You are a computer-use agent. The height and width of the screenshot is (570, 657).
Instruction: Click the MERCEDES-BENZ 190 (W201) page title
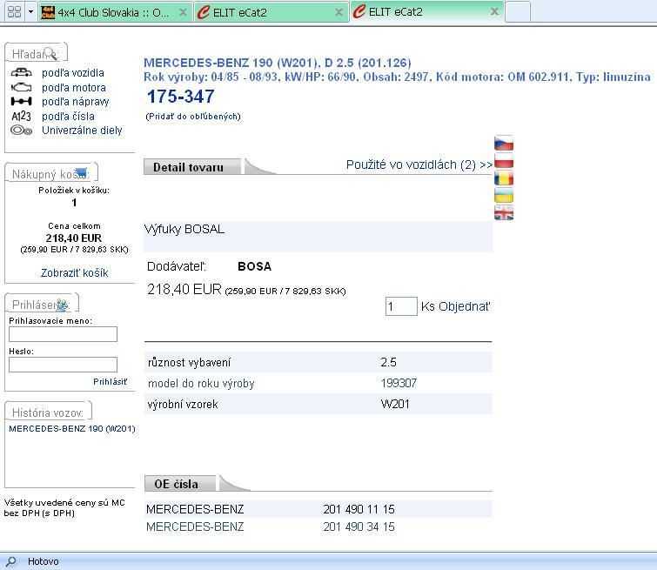278,63
